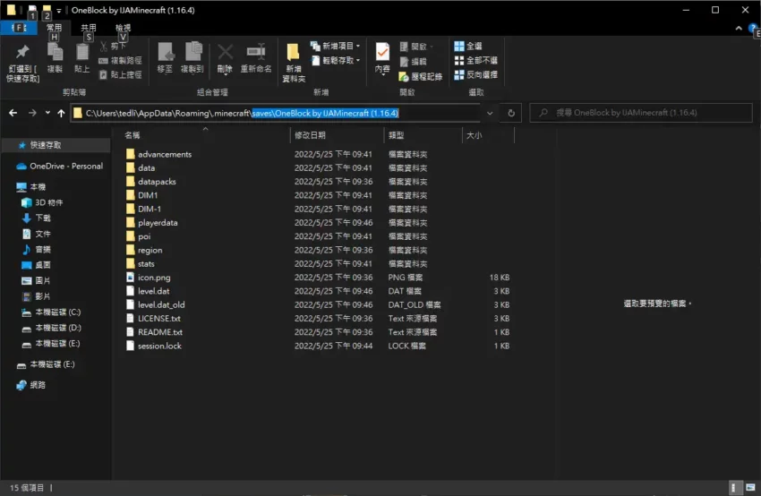Image resolution: width=761 pixels, height=496 pixels.
Task: Click the Select all icon
Action: pos(459,46)
